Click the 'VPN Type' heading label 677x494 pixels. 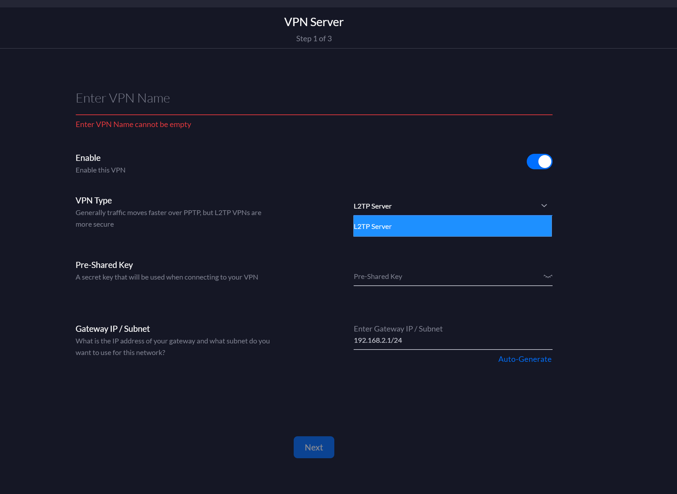click(x=93, y=200)
